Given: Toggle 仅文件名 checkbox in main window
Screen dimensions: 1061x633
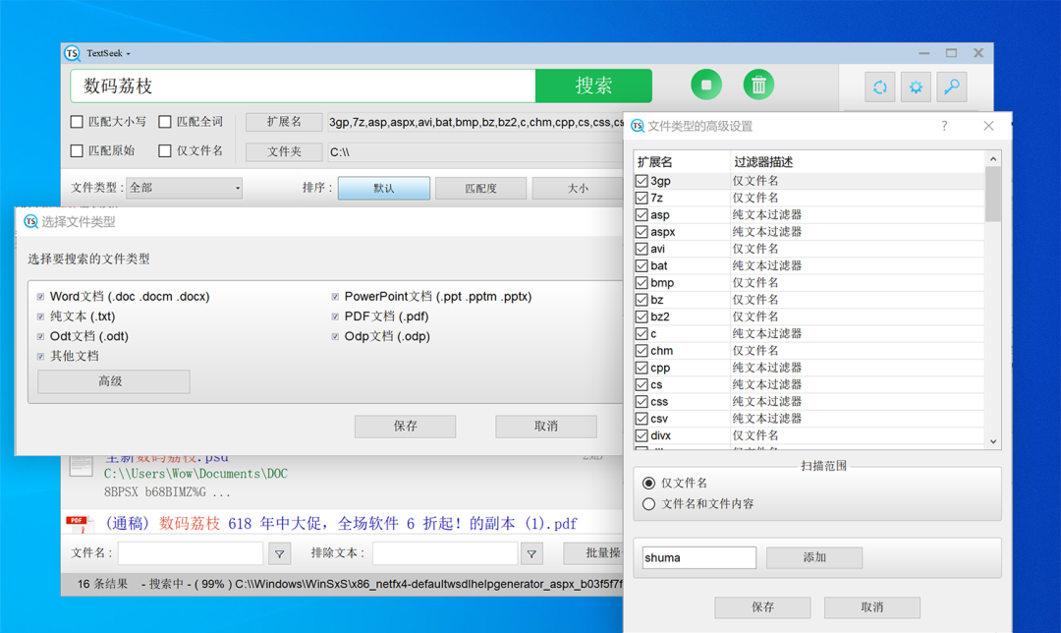Looking at the screenshot, I should [164, 151].
